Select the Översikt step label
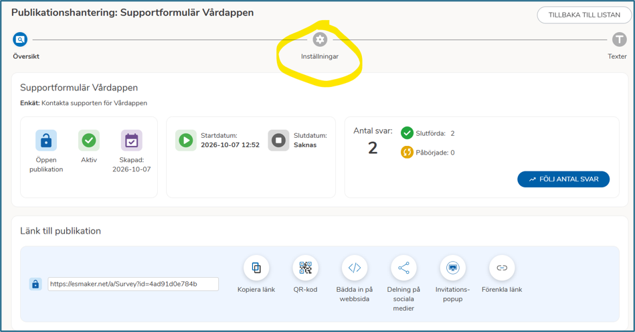Viewport: 635px width, 332px height. [26, 56]
